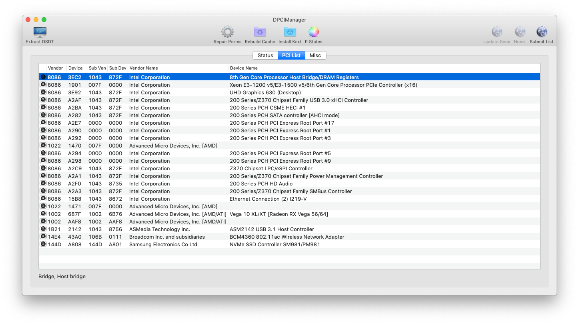Image resolution: width=579 pixels, height=325 pixels.
Task: Click lookup icon on the Samsung NVMe row
Action: click(43, 244)
